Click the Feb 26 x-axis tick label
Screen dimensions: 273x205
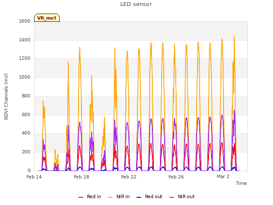[x=176, y=177]
